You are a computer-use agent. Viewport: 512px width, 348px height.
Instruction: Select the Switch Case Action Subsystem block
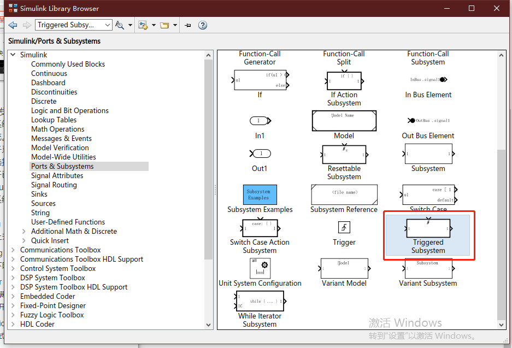(x=260, y=227)
